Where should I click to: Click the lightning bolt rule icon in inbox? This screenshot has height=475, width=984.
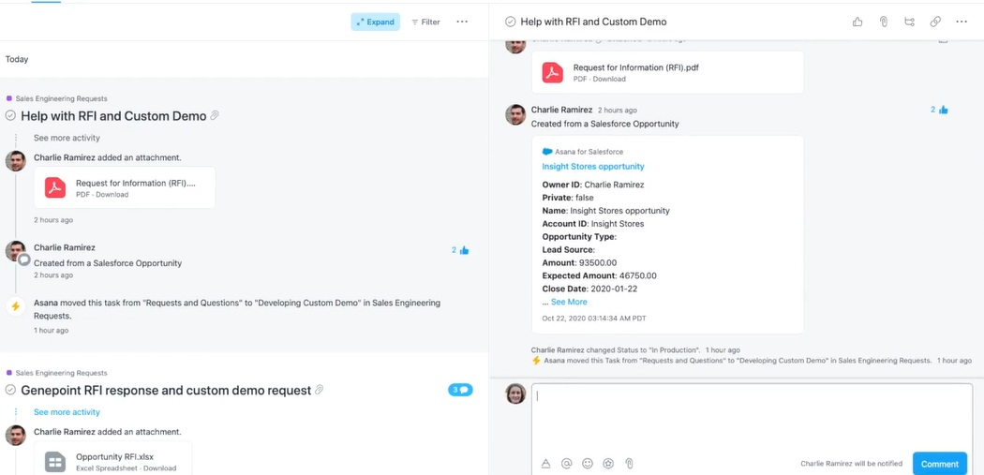pyautogui.click(x=16, y=306)
